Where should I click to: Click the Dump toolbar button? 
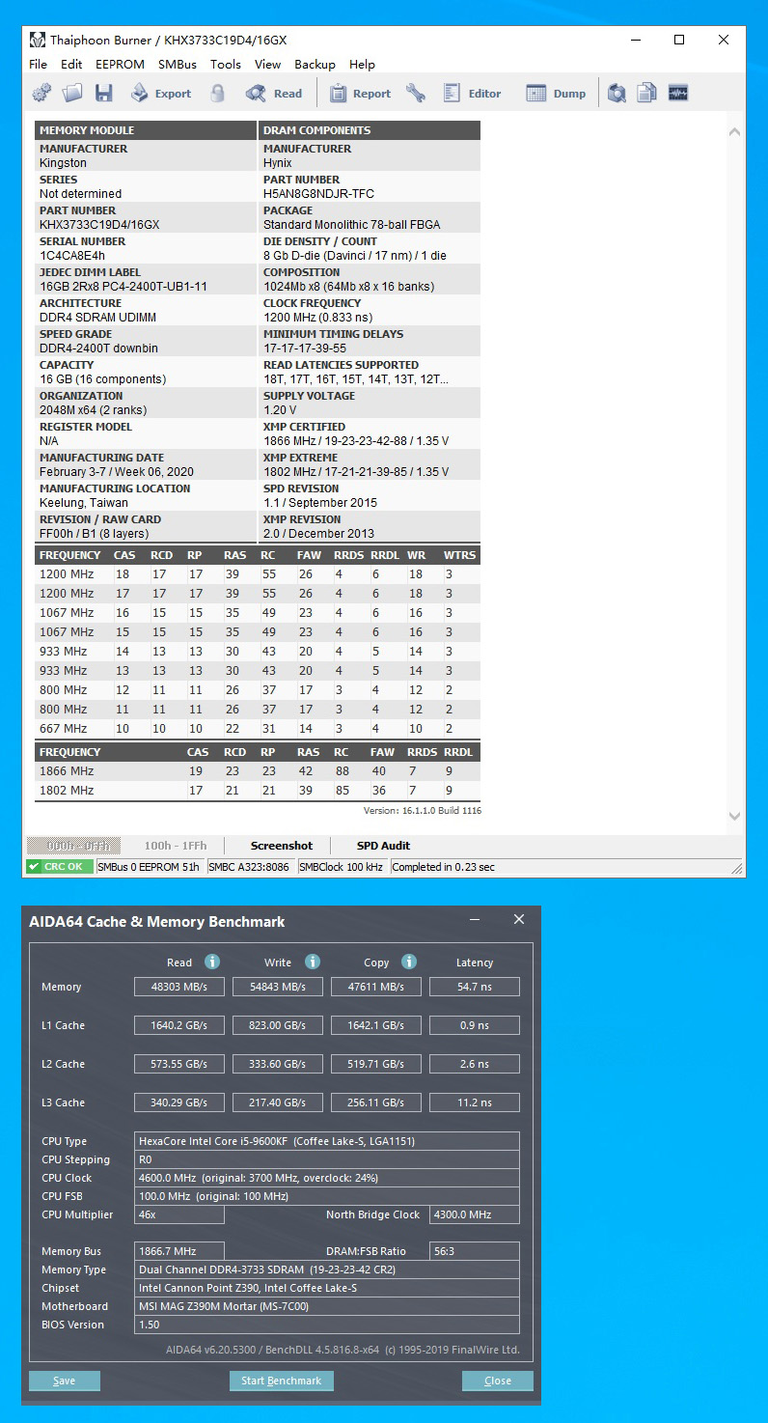(556, 94)
